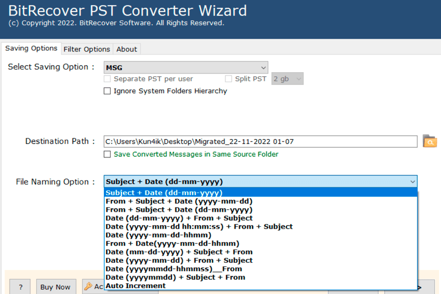Toggle the Separate PST per user checkbox
Screen dimensions: 441x294
coord(107,79)
